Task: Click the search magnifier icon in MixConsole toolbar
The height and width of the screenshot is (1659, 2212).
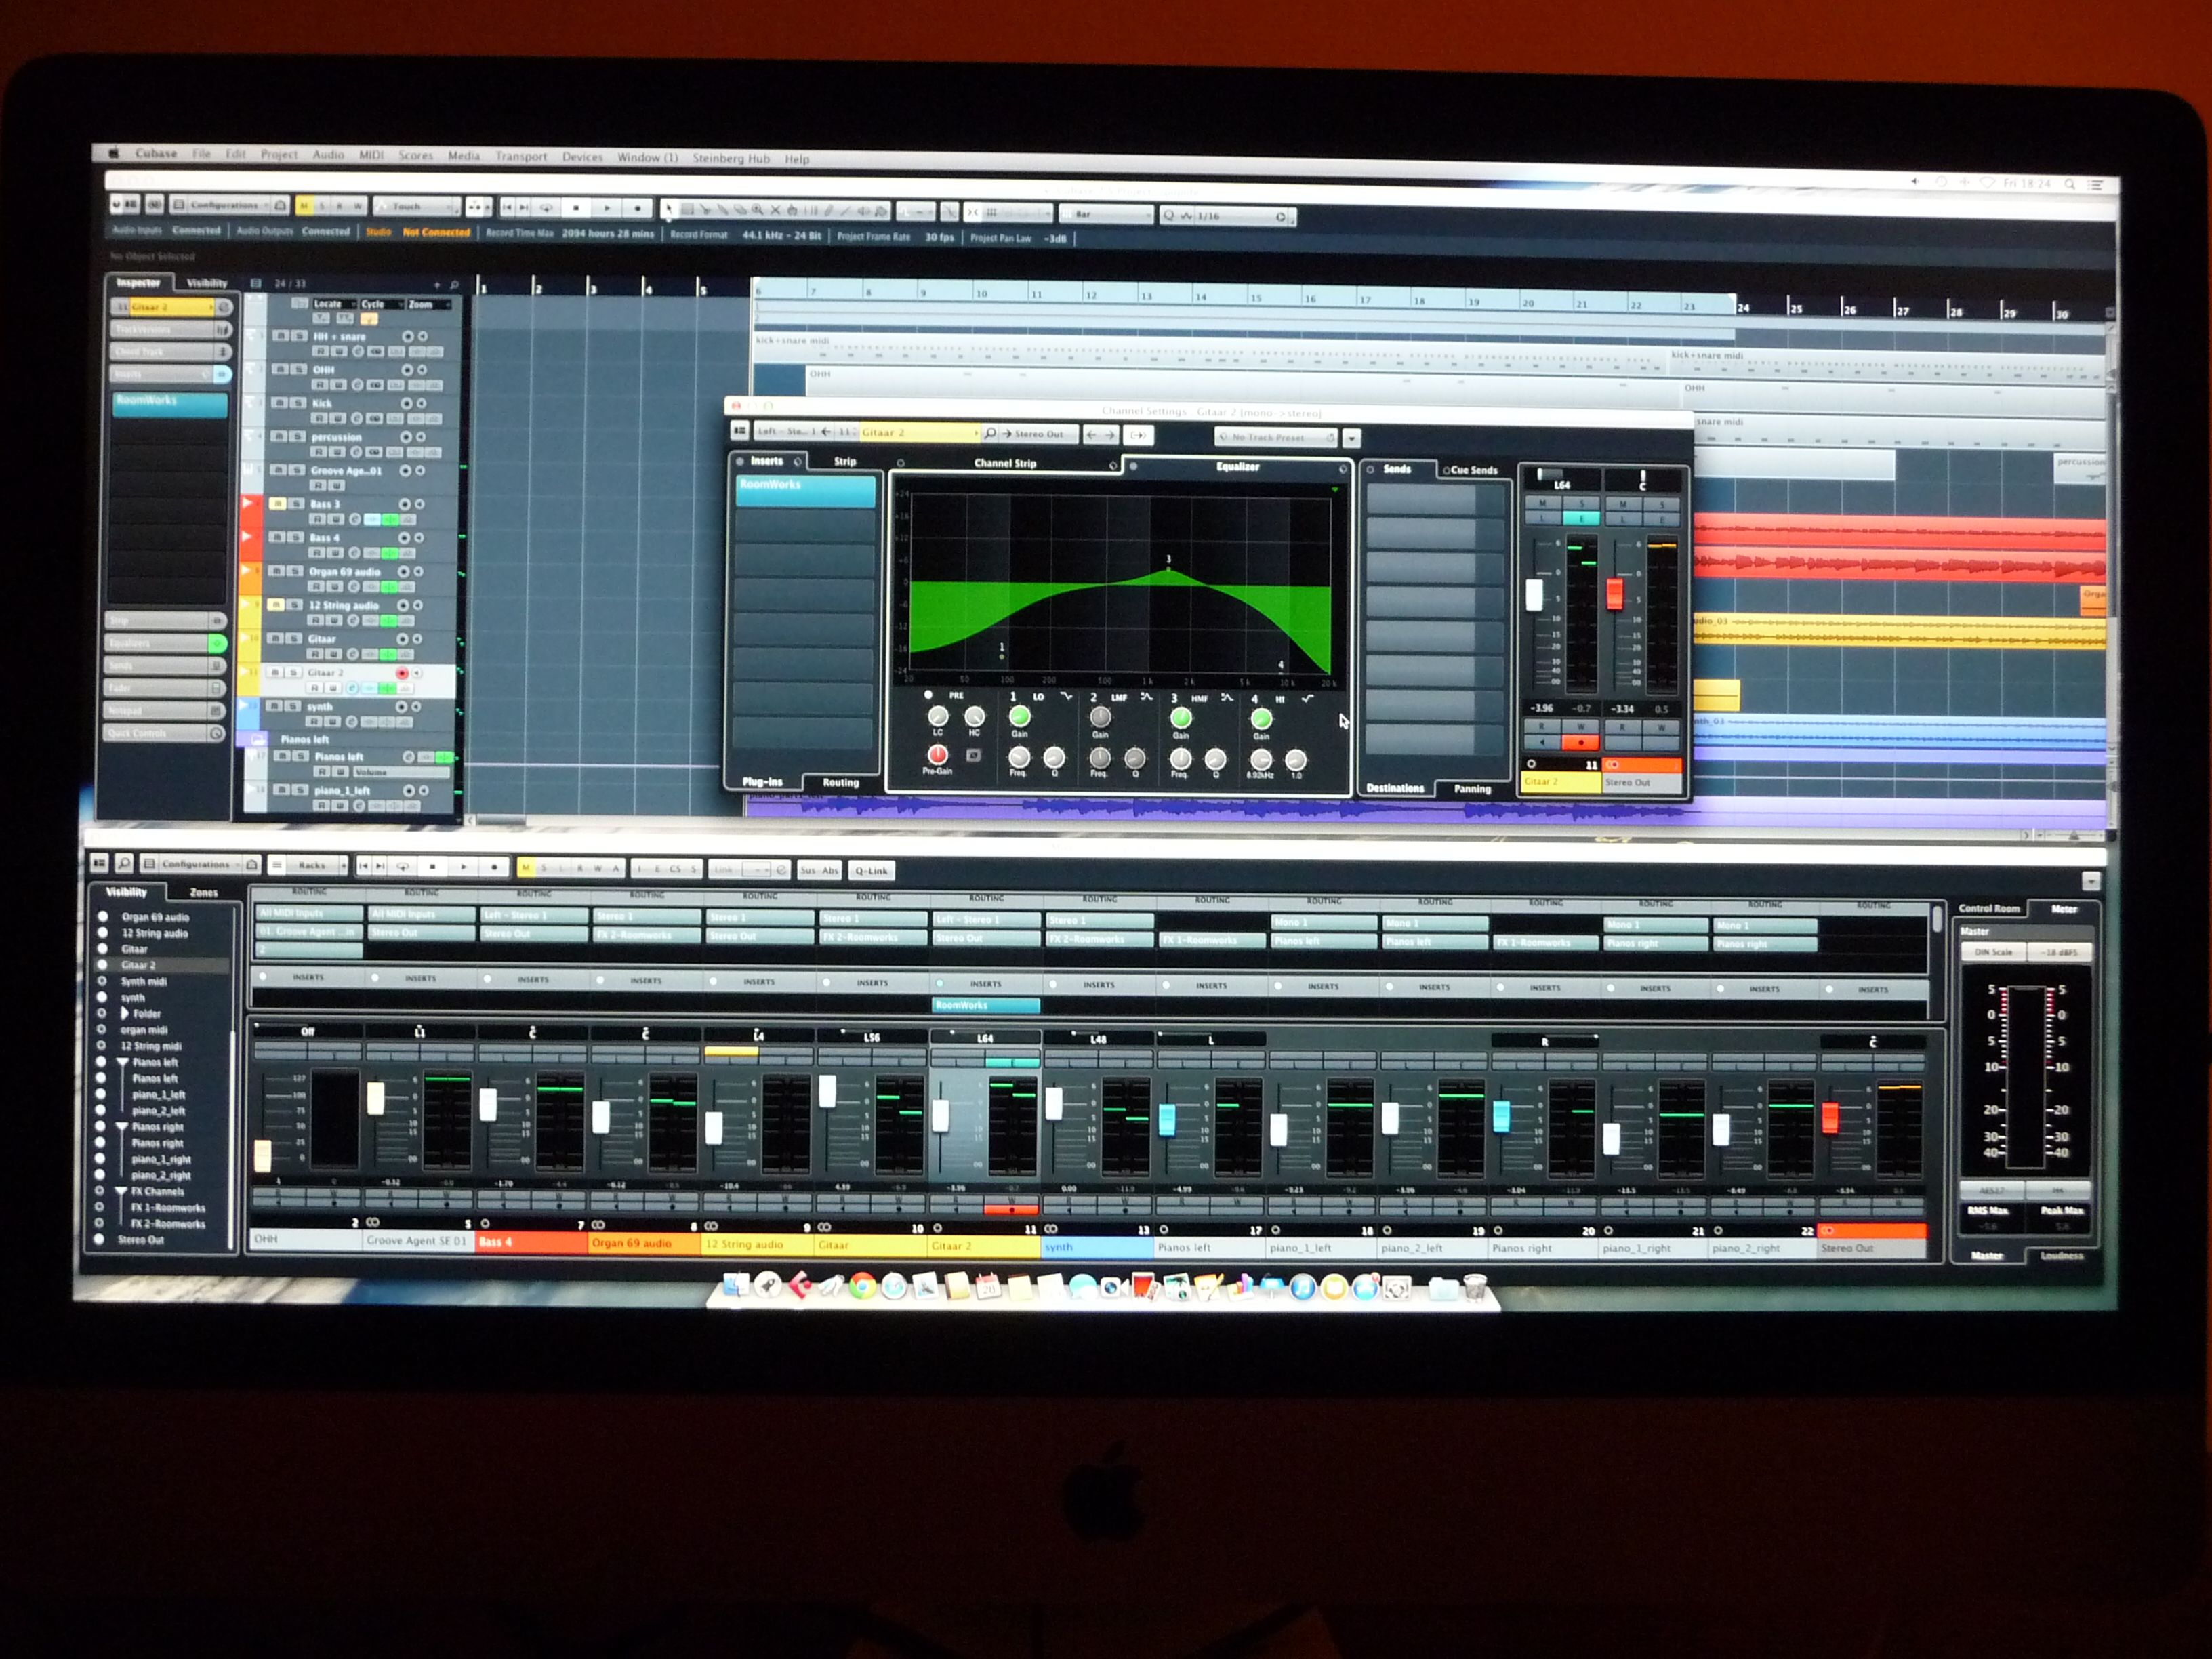Action: click(124, 862)
